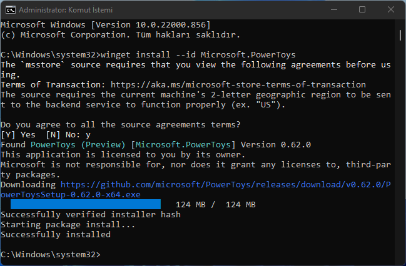This screenshot has height=266, width=406.
Task: Click the 'winget install --id Microsoft.PowerToys' command
Action: pyautogui.click(x=198, y=55)
